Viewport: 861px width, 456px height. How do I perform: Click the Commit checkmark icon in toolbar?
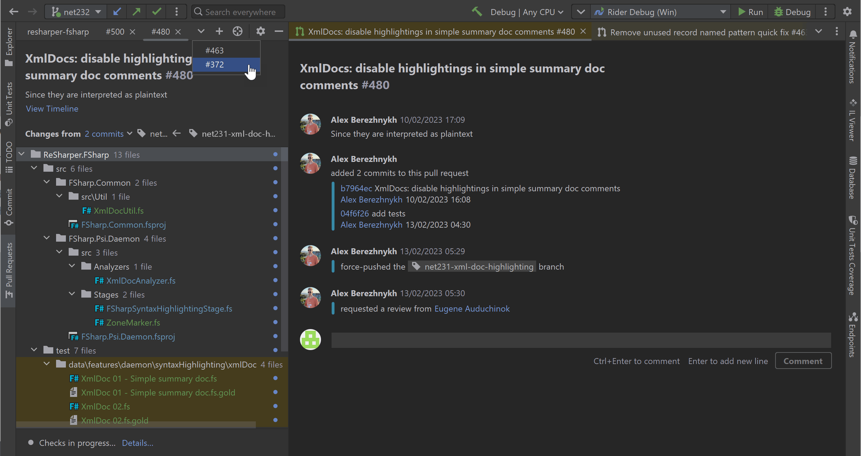click(x=157, y=12)
